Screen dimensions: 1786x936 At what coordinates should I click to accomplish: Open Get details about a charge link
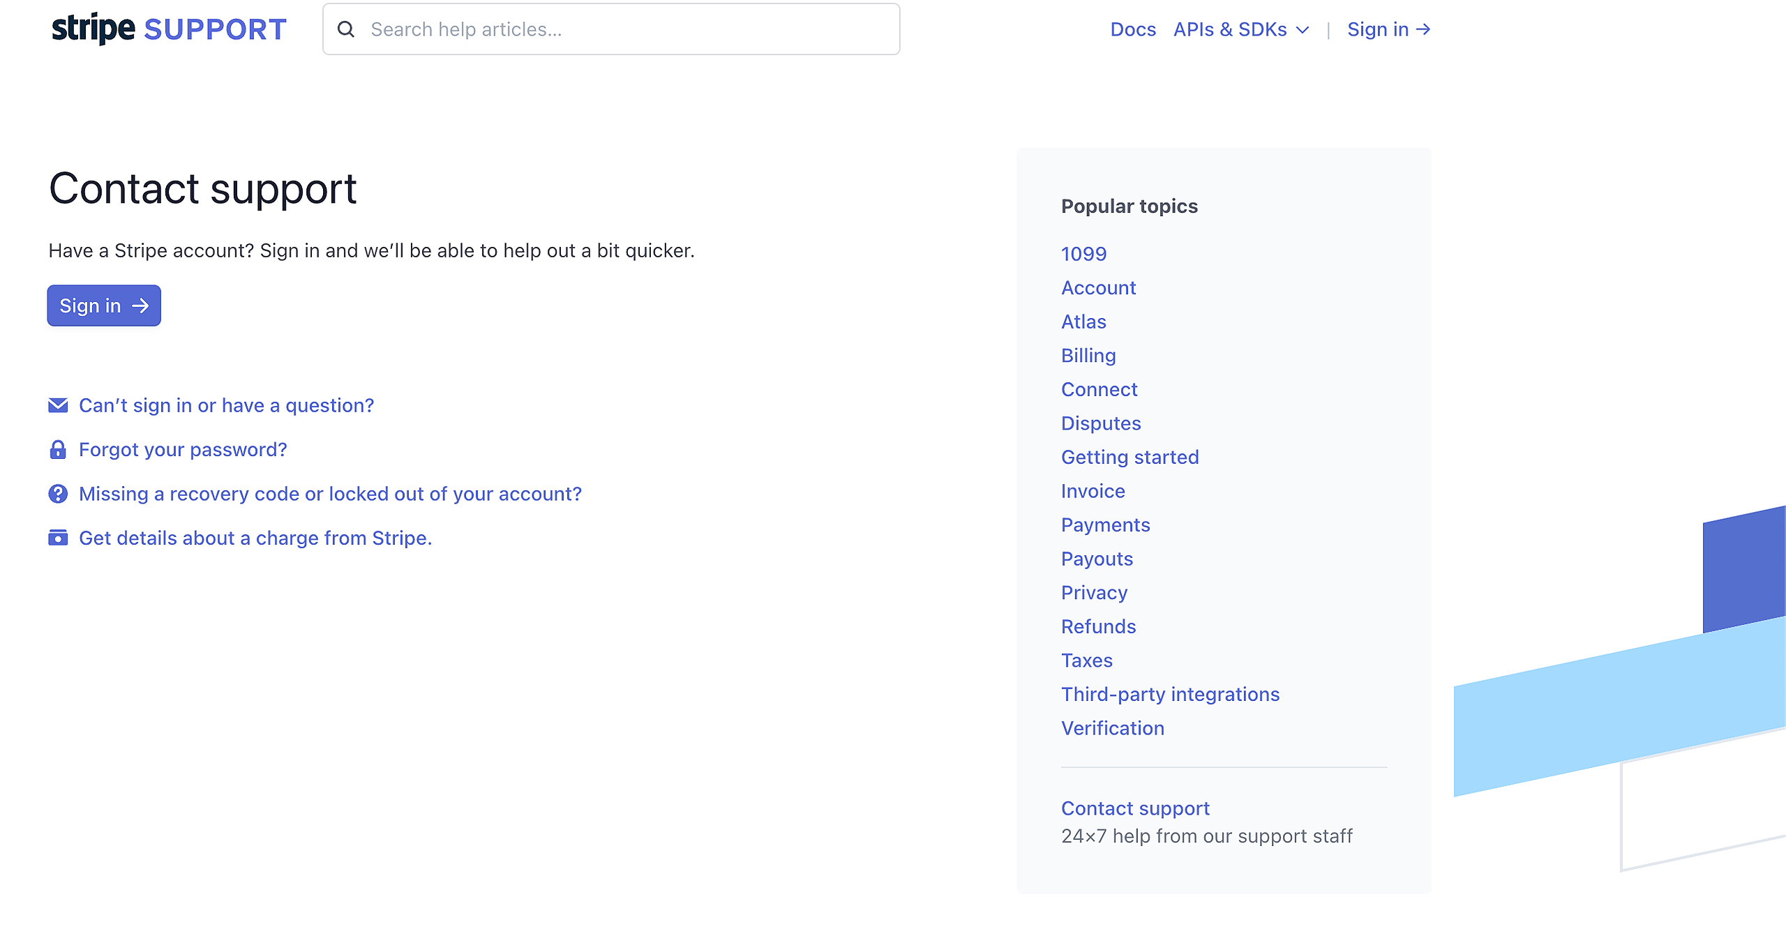click(255, 538)
